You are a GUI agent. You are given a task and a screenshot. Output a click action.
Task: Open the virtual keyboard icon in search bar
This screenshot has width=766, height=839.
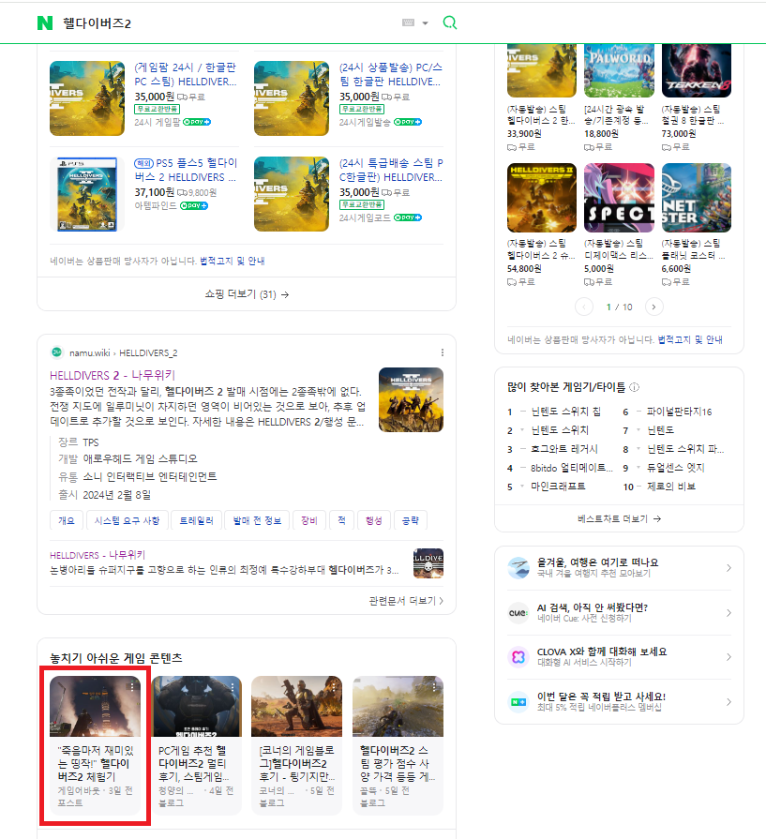coord(409,22)
